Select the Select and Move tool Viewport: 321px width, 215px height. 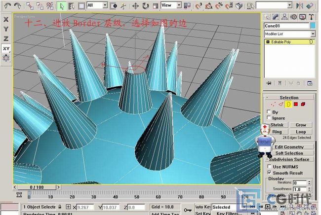[135, 6]
